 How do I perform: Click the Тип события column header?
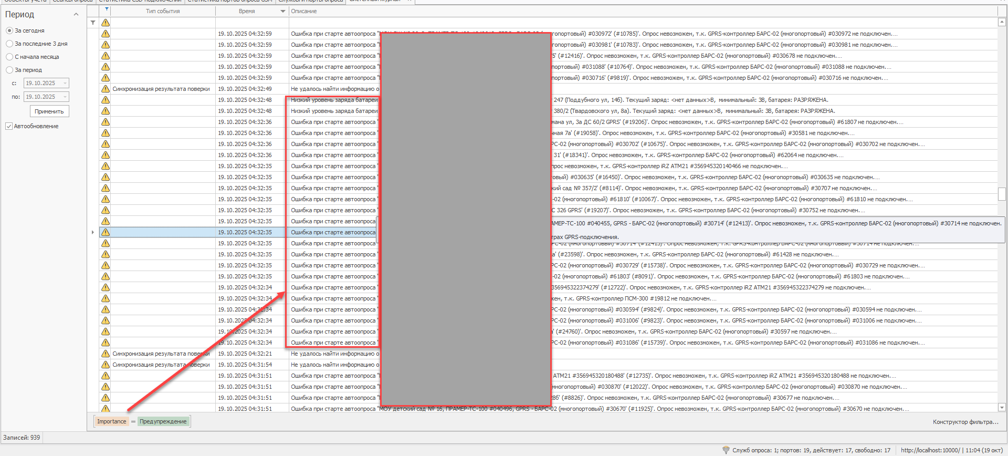pos(163,11)
